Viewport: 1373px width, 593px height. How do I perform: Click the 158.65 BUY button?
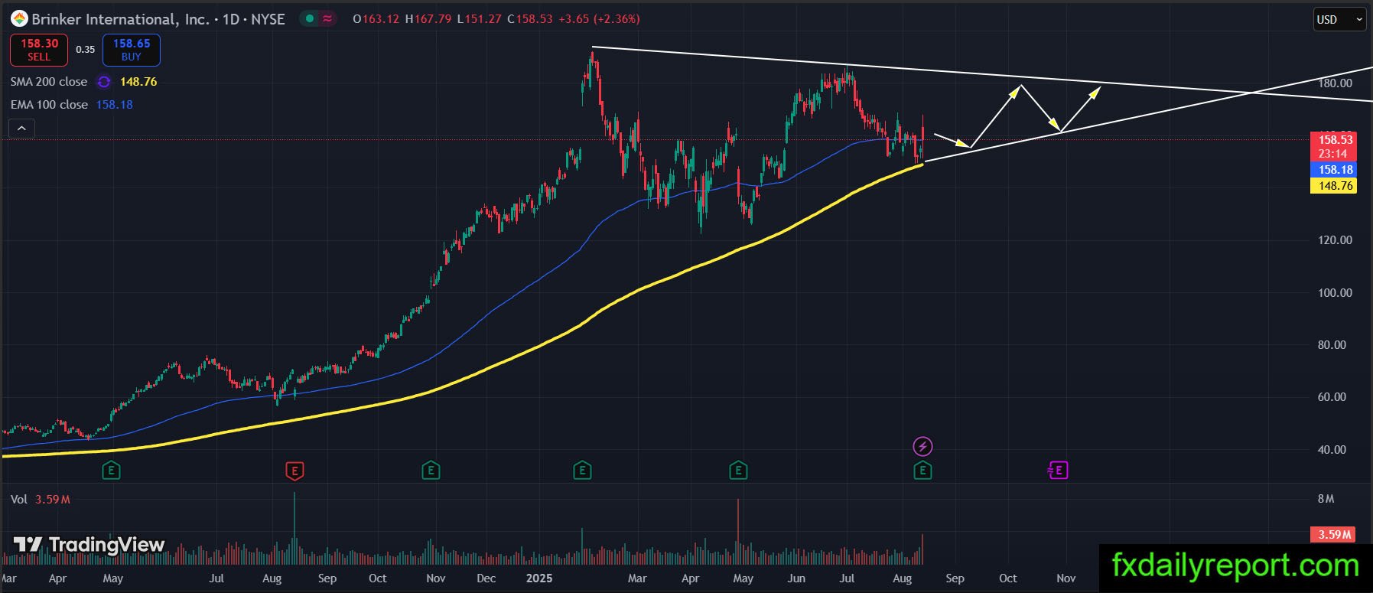pos(132,50)
